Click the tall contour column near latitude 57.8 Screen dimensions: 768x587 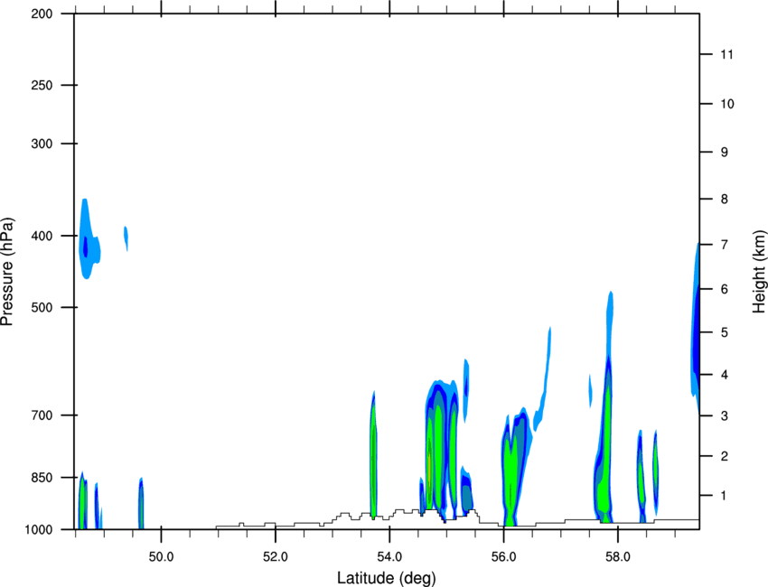[605, 407]
